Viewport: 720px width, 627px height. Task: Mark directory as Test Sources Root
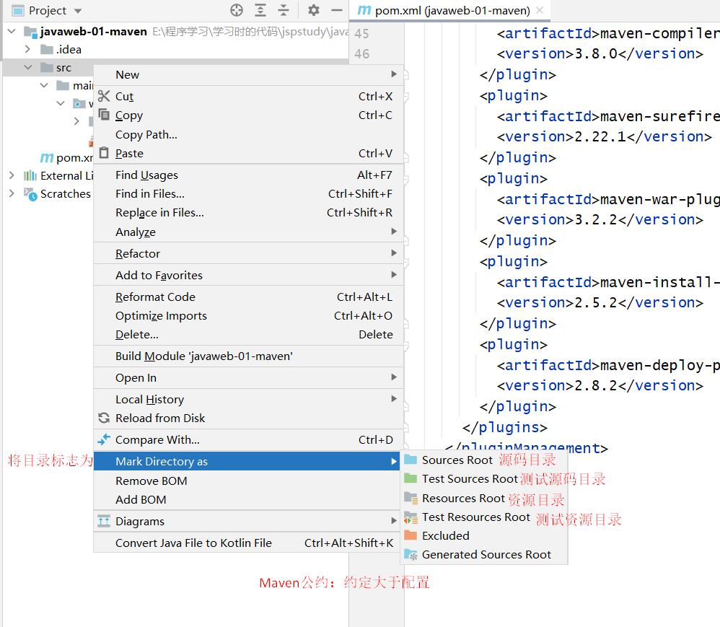(484, 478)
